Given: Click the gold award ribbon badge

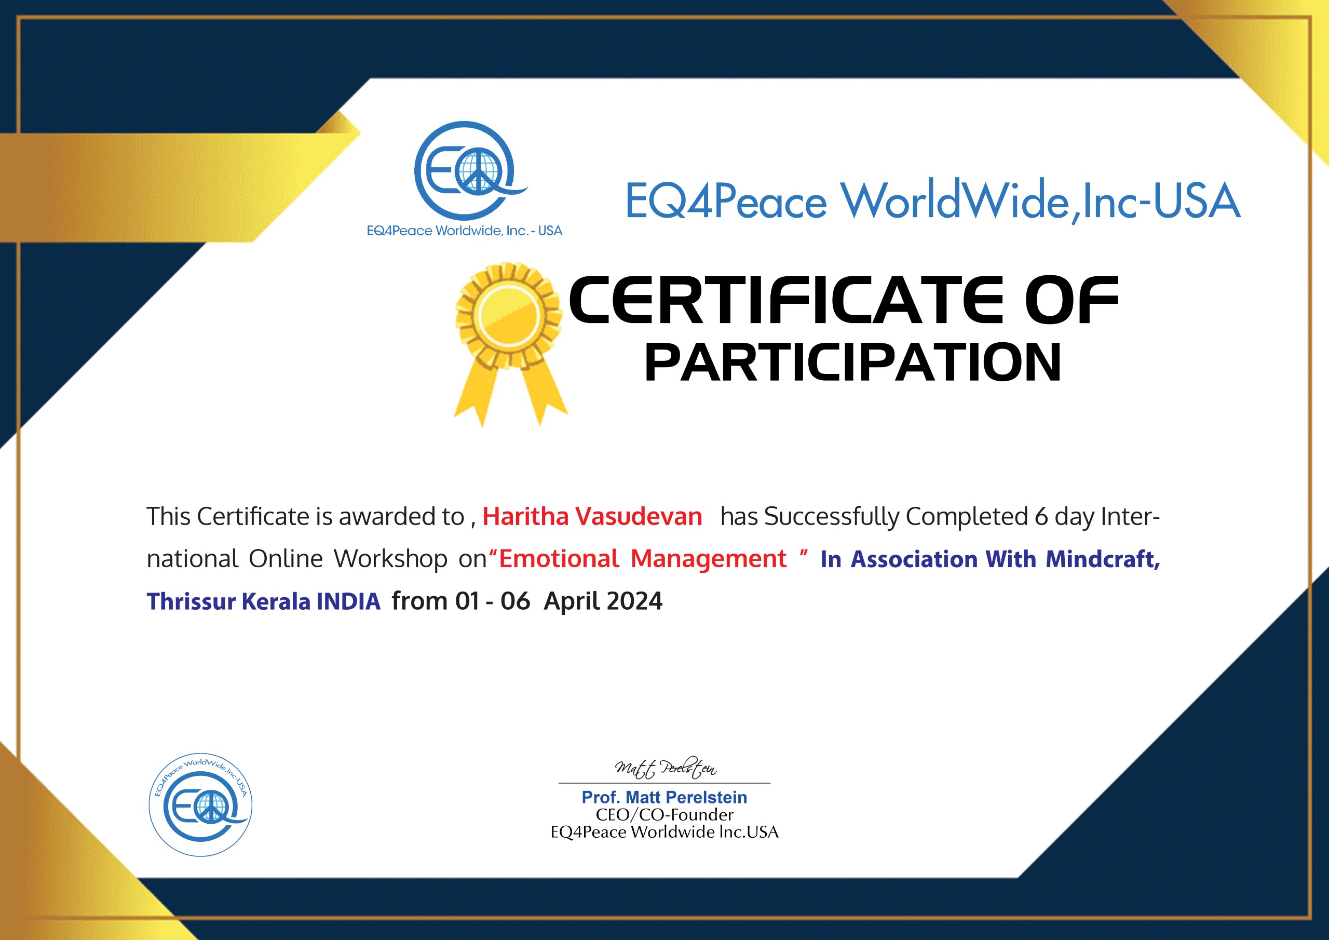Looking at the screenshot, I should coord(510,345).
